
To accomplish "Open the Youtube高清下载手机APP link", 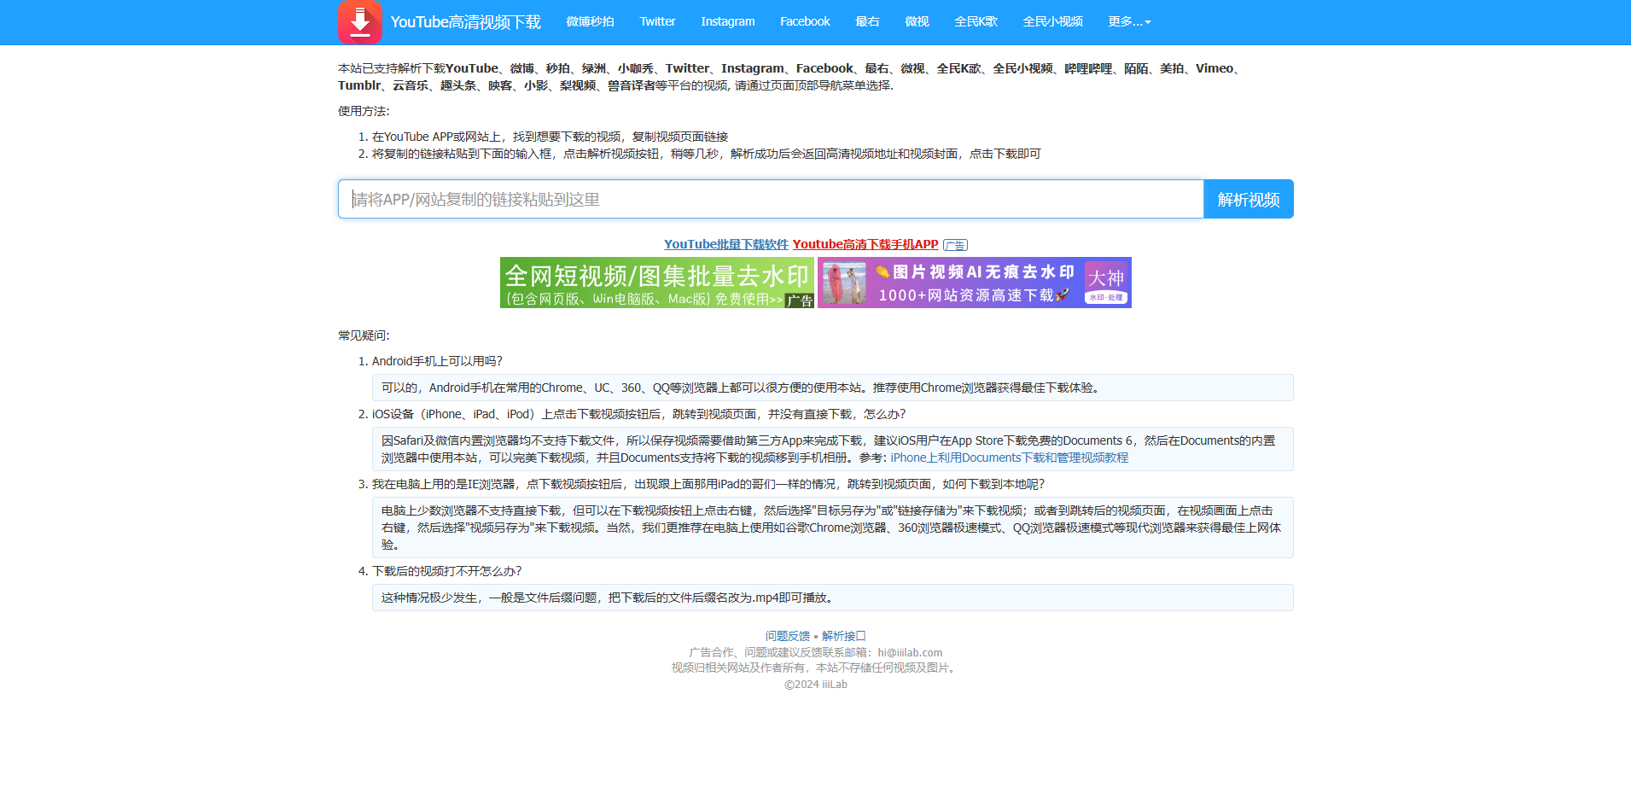I will 865,244.
